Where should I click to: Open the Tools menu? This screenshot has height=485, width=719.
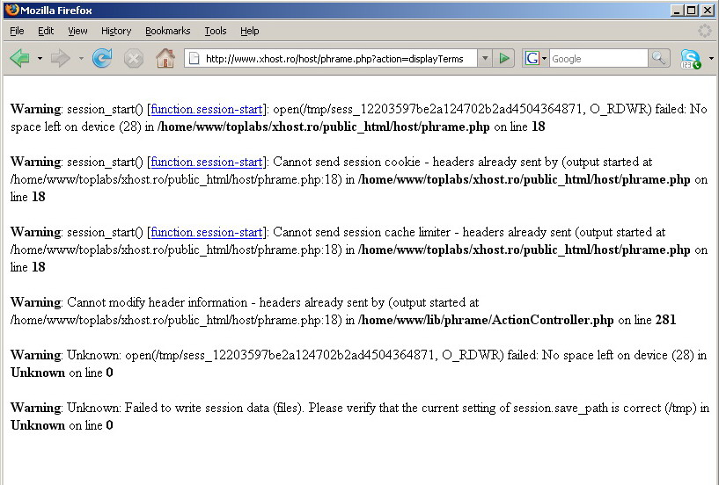point(215,31)
